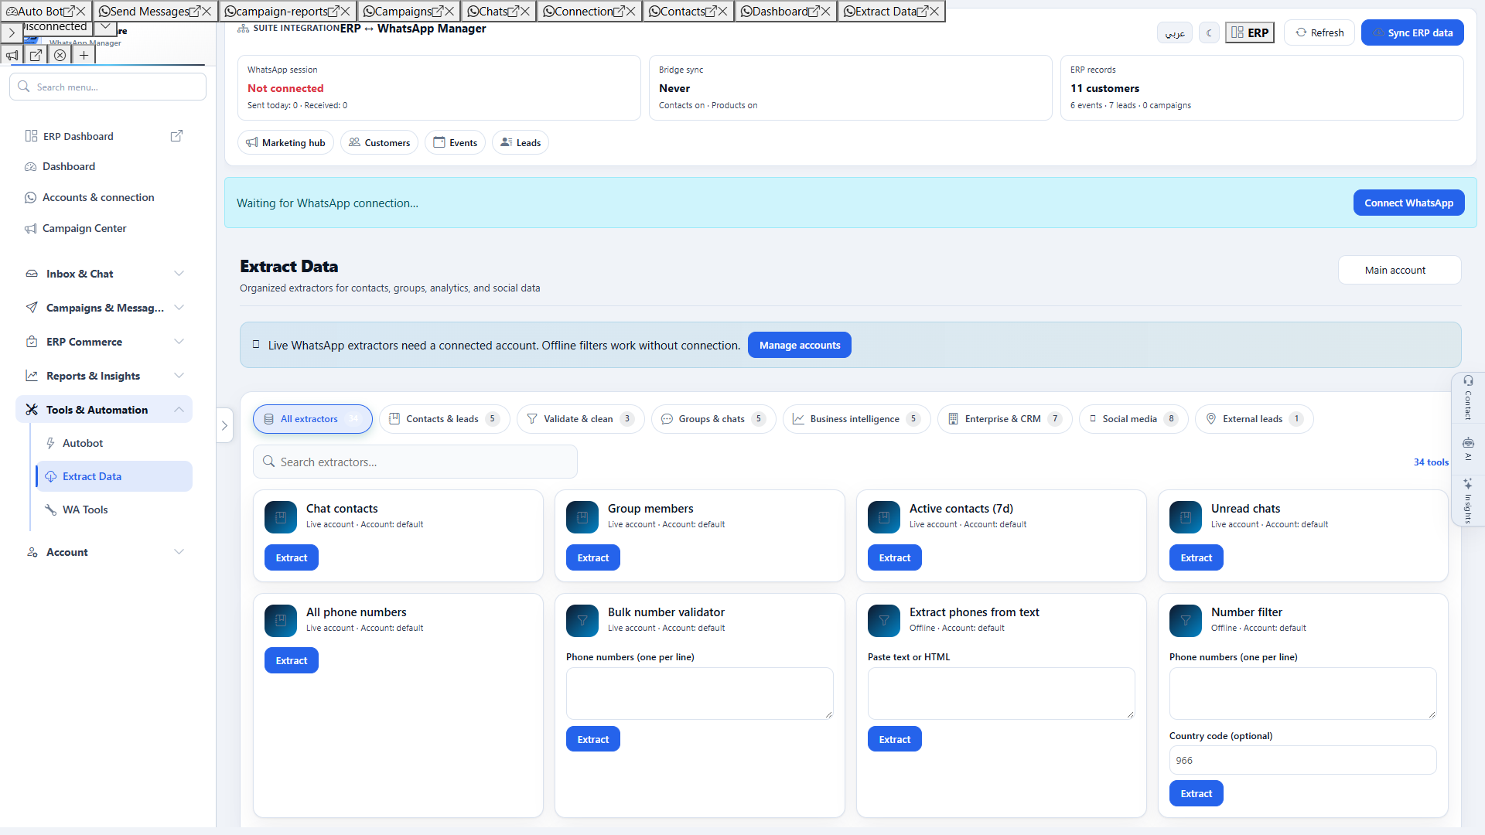The height and width of the screenshot is (835, 1485).
Task: Open the Main account selector
Action: (1399, 270)
